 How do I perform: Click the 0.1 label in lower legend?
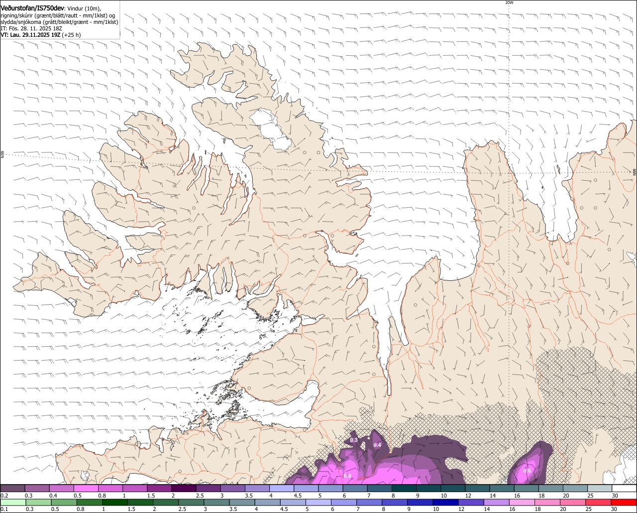point(4,509)
